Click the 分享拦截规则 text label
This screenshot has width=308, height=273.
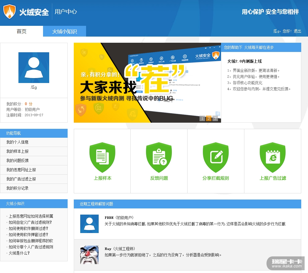click(216, 178)
